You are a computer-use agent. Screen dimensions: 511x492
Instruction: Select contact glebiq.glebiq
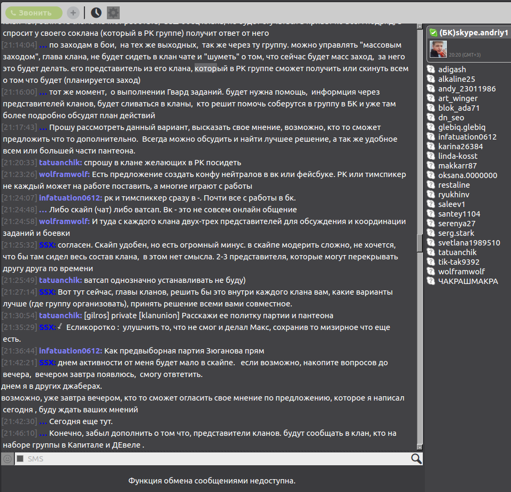point(461,127)
